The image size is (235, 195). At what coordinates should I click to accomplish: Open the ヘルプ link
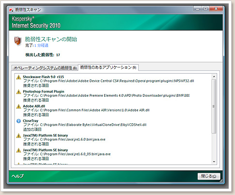point(17,176)
